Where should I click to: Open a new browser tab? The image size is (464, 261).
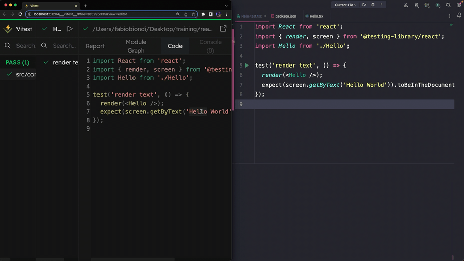pos(85,6)
